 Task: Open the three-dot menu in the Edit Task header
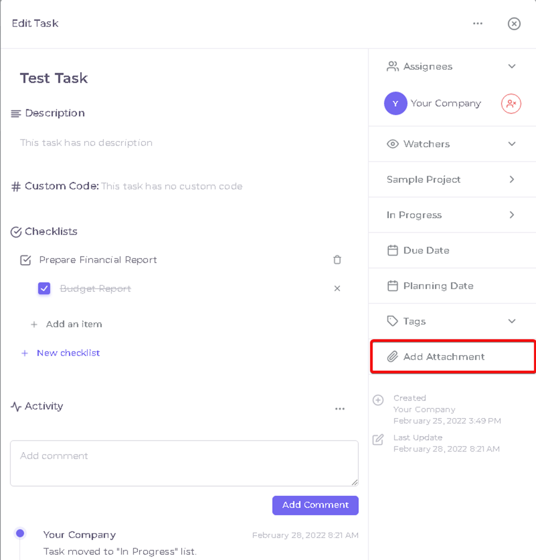point(478,24)
